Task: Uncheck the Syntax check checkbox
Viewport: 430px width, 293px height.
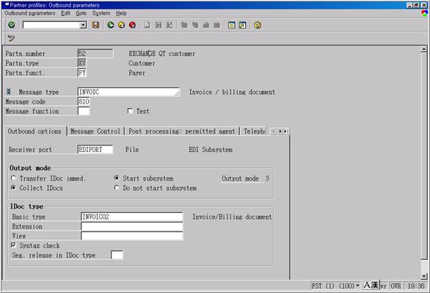Action: pos(13,245)
